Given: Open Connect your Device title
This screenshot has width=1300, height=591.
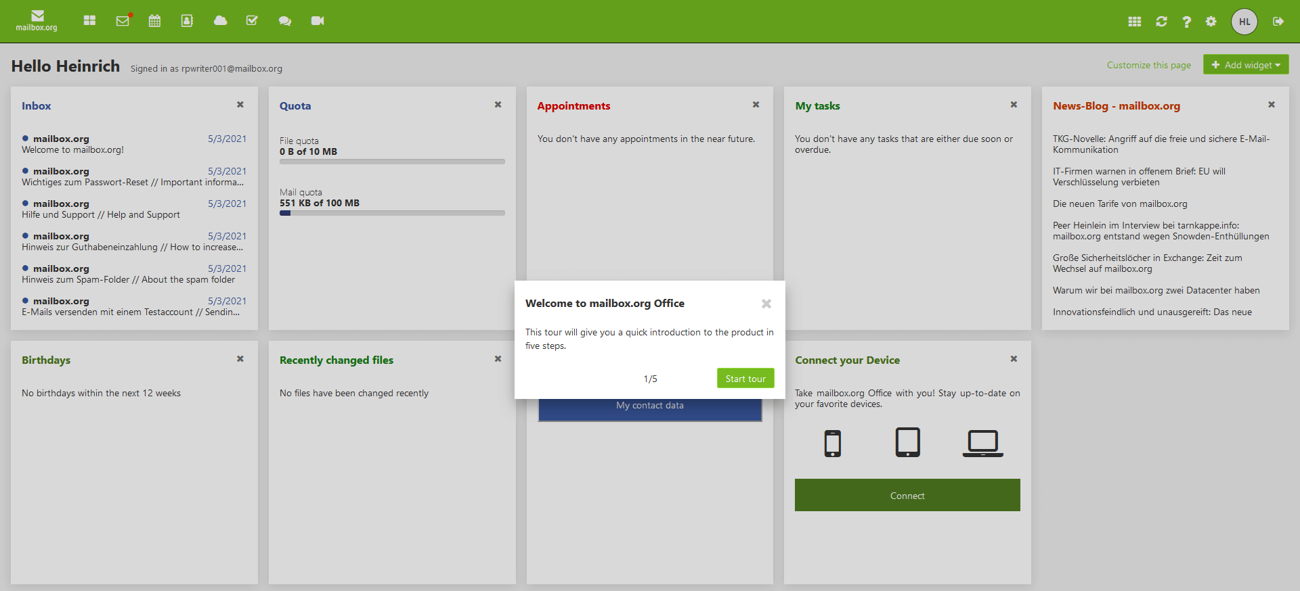Looking at the screenshot, I should click(848, 360).
